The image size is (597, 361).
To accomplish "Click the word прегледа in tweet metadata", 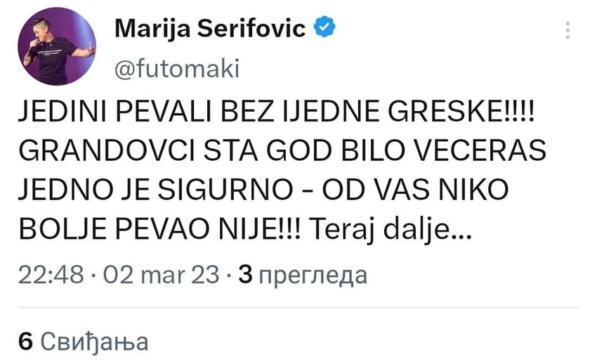I will (313, 275).
